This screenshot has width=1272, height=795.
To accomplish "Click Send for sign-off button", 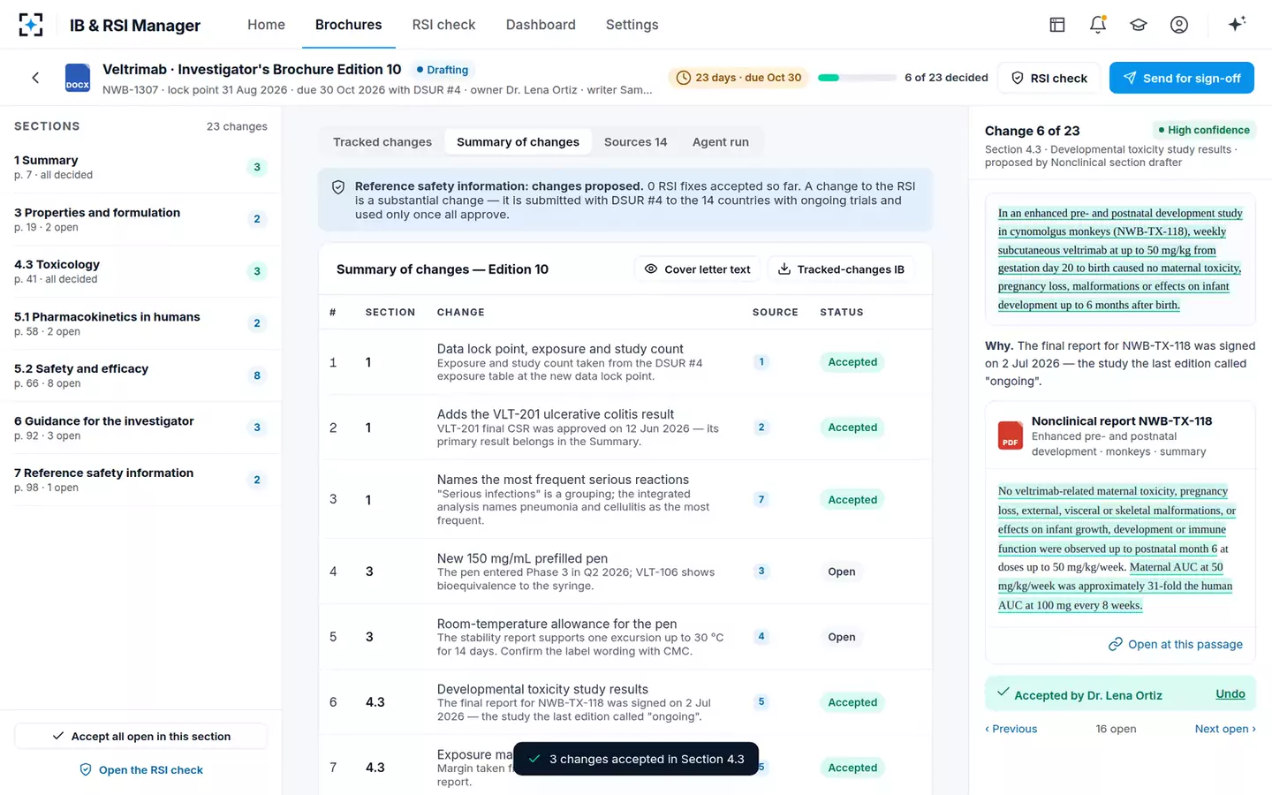I will coord(1182,78).
